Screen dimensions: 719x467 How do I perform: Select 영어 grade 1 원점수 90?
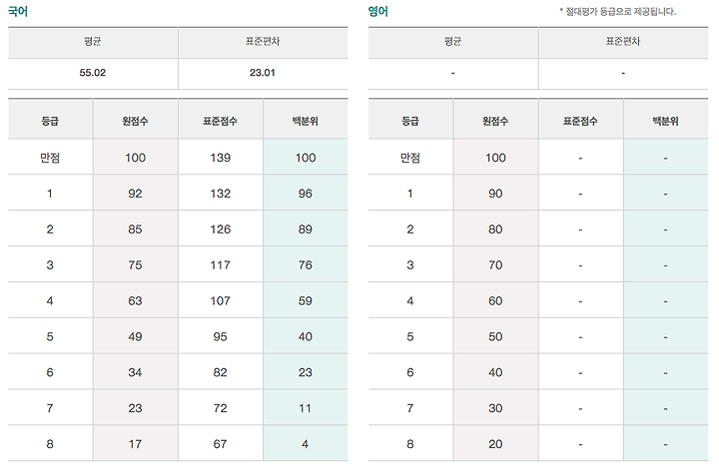tap(495, 194)
